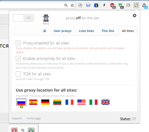
Task: Open the Google Drive off extension icon
Action: tap(145, 6)
